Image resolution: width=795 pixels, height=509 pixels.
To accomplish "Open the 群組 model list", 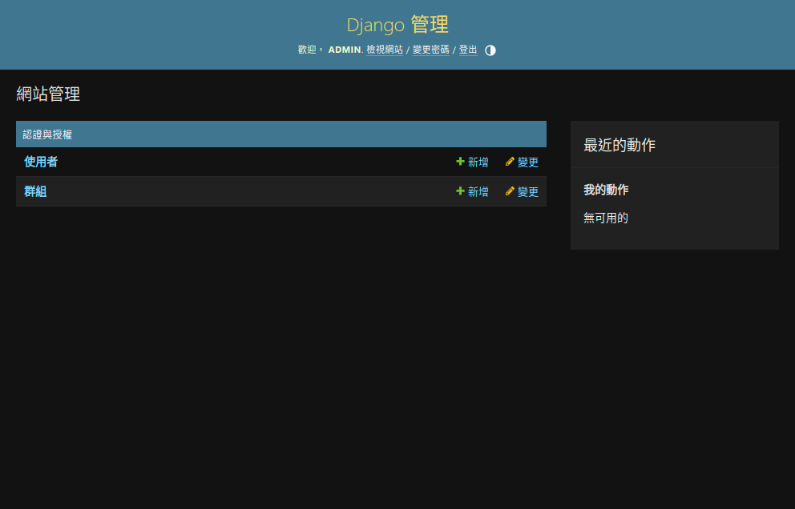I will 35,191.
